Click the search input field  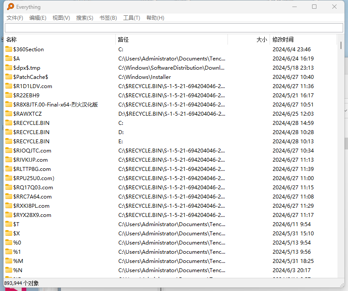click(174, 28)
